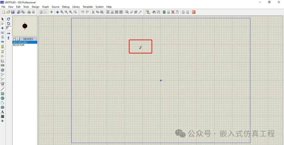Open an existing design via folder icon
284x145 pixels.
tap(8, 12)
